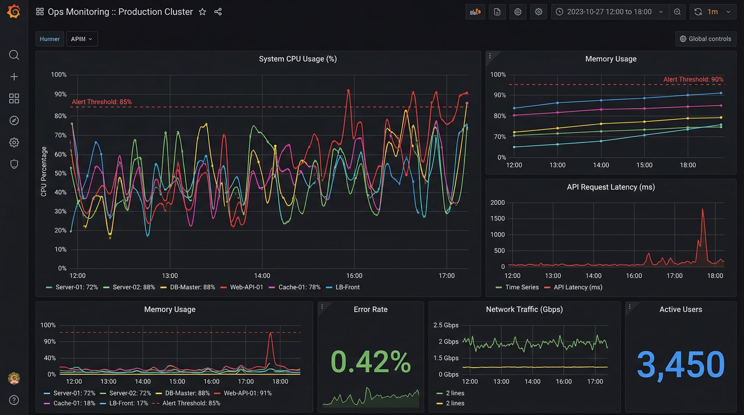This screenshot has width=744, height=415.
Task: Open the Server Admin shield icon
Action: 14,164
